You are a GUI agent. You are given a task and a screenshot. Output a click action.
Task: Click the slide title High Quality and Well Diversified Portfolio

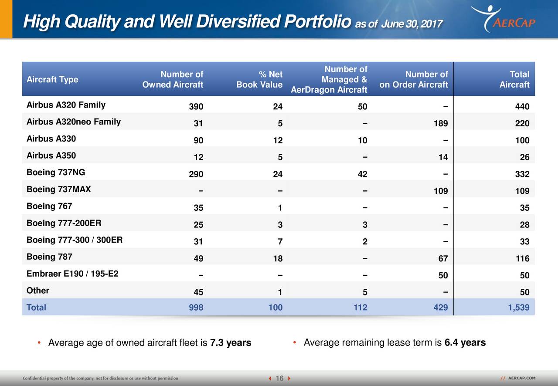[187, 21]
